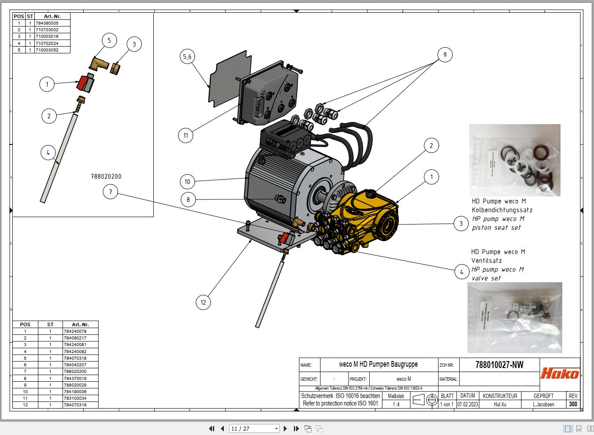Screen dimensions: 594x435
Task: Switch to single page layout
Action: pyautogui.click(x=568, y=428)
